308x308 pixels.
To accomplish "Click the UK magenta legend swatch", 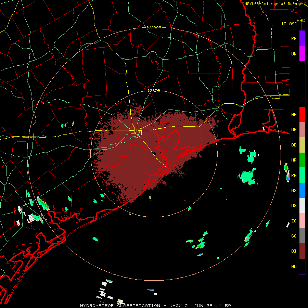I will click(302, 54).
